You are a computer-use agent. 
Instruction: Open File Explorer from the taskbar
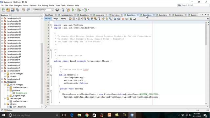coord(79,115)
